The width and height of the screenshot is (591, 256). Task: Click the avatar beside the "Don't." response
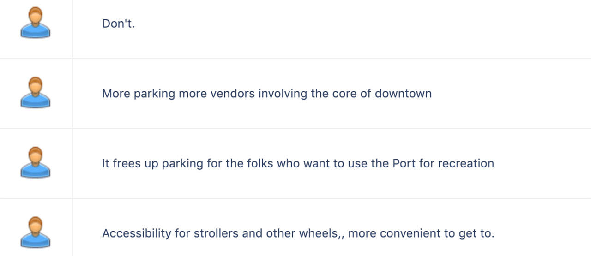click(36, 23)
